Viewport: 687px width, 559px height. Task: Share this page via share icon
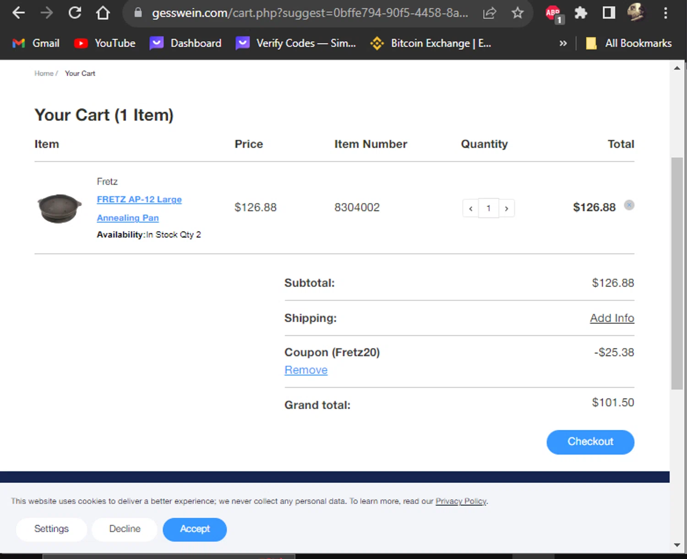click(490, 12)
